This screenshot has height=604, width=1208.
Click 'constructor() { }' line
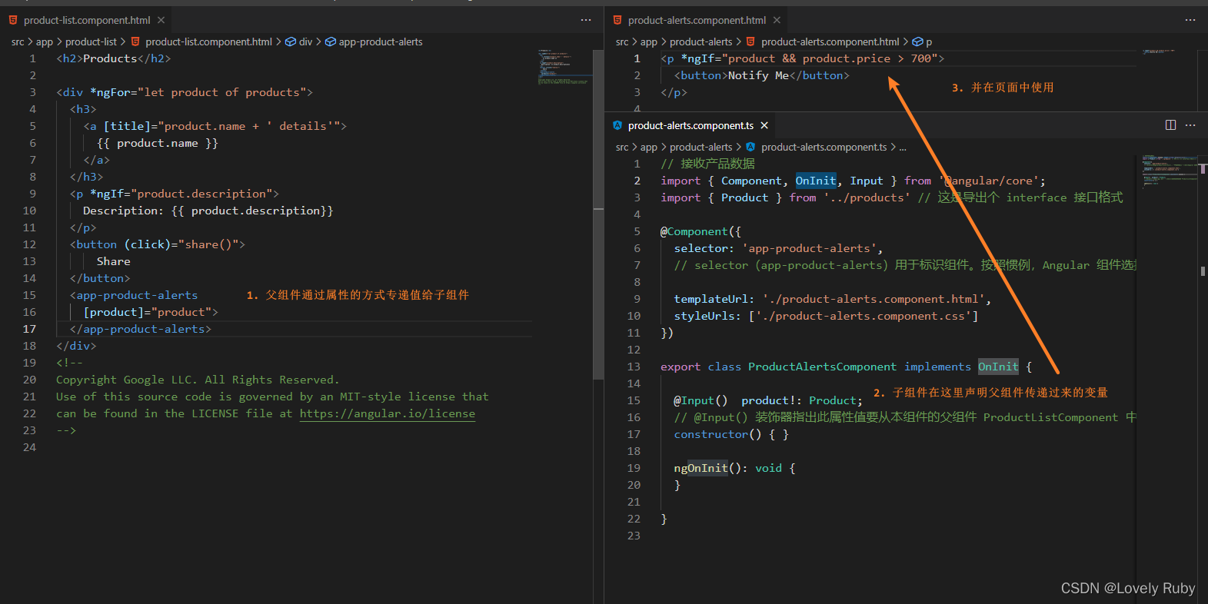click(731, 434)
